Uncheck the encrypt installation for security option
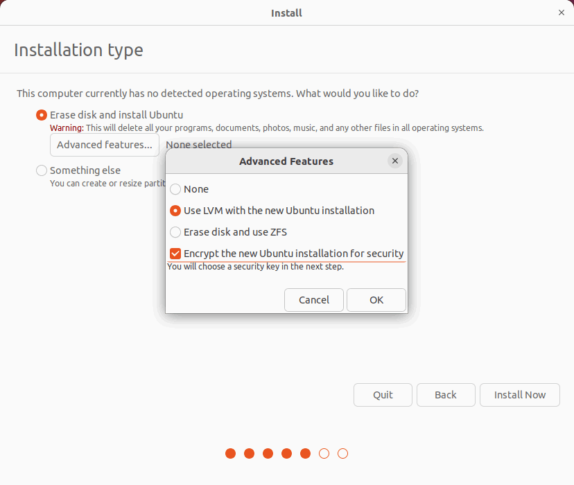The image size is (574, 485). pyautogui.click(x=175, y=253)
